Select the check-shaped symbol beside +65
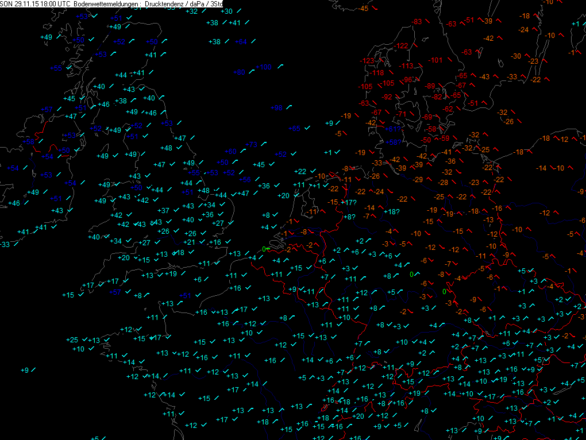Screen dimensions: 586x440 pyautogui.click(x=308, y=128)
